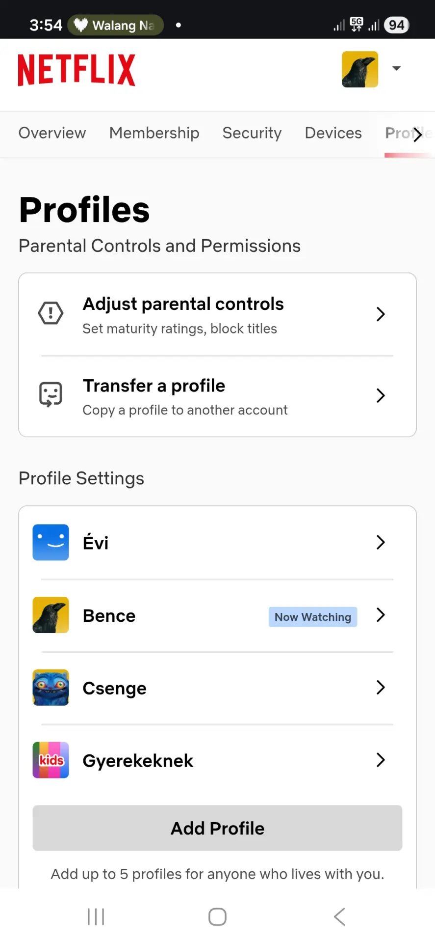The width and height of the screenshot is (435, 943).
Task: Open the raven profile avatar in header
Action: tap(360, 69)
